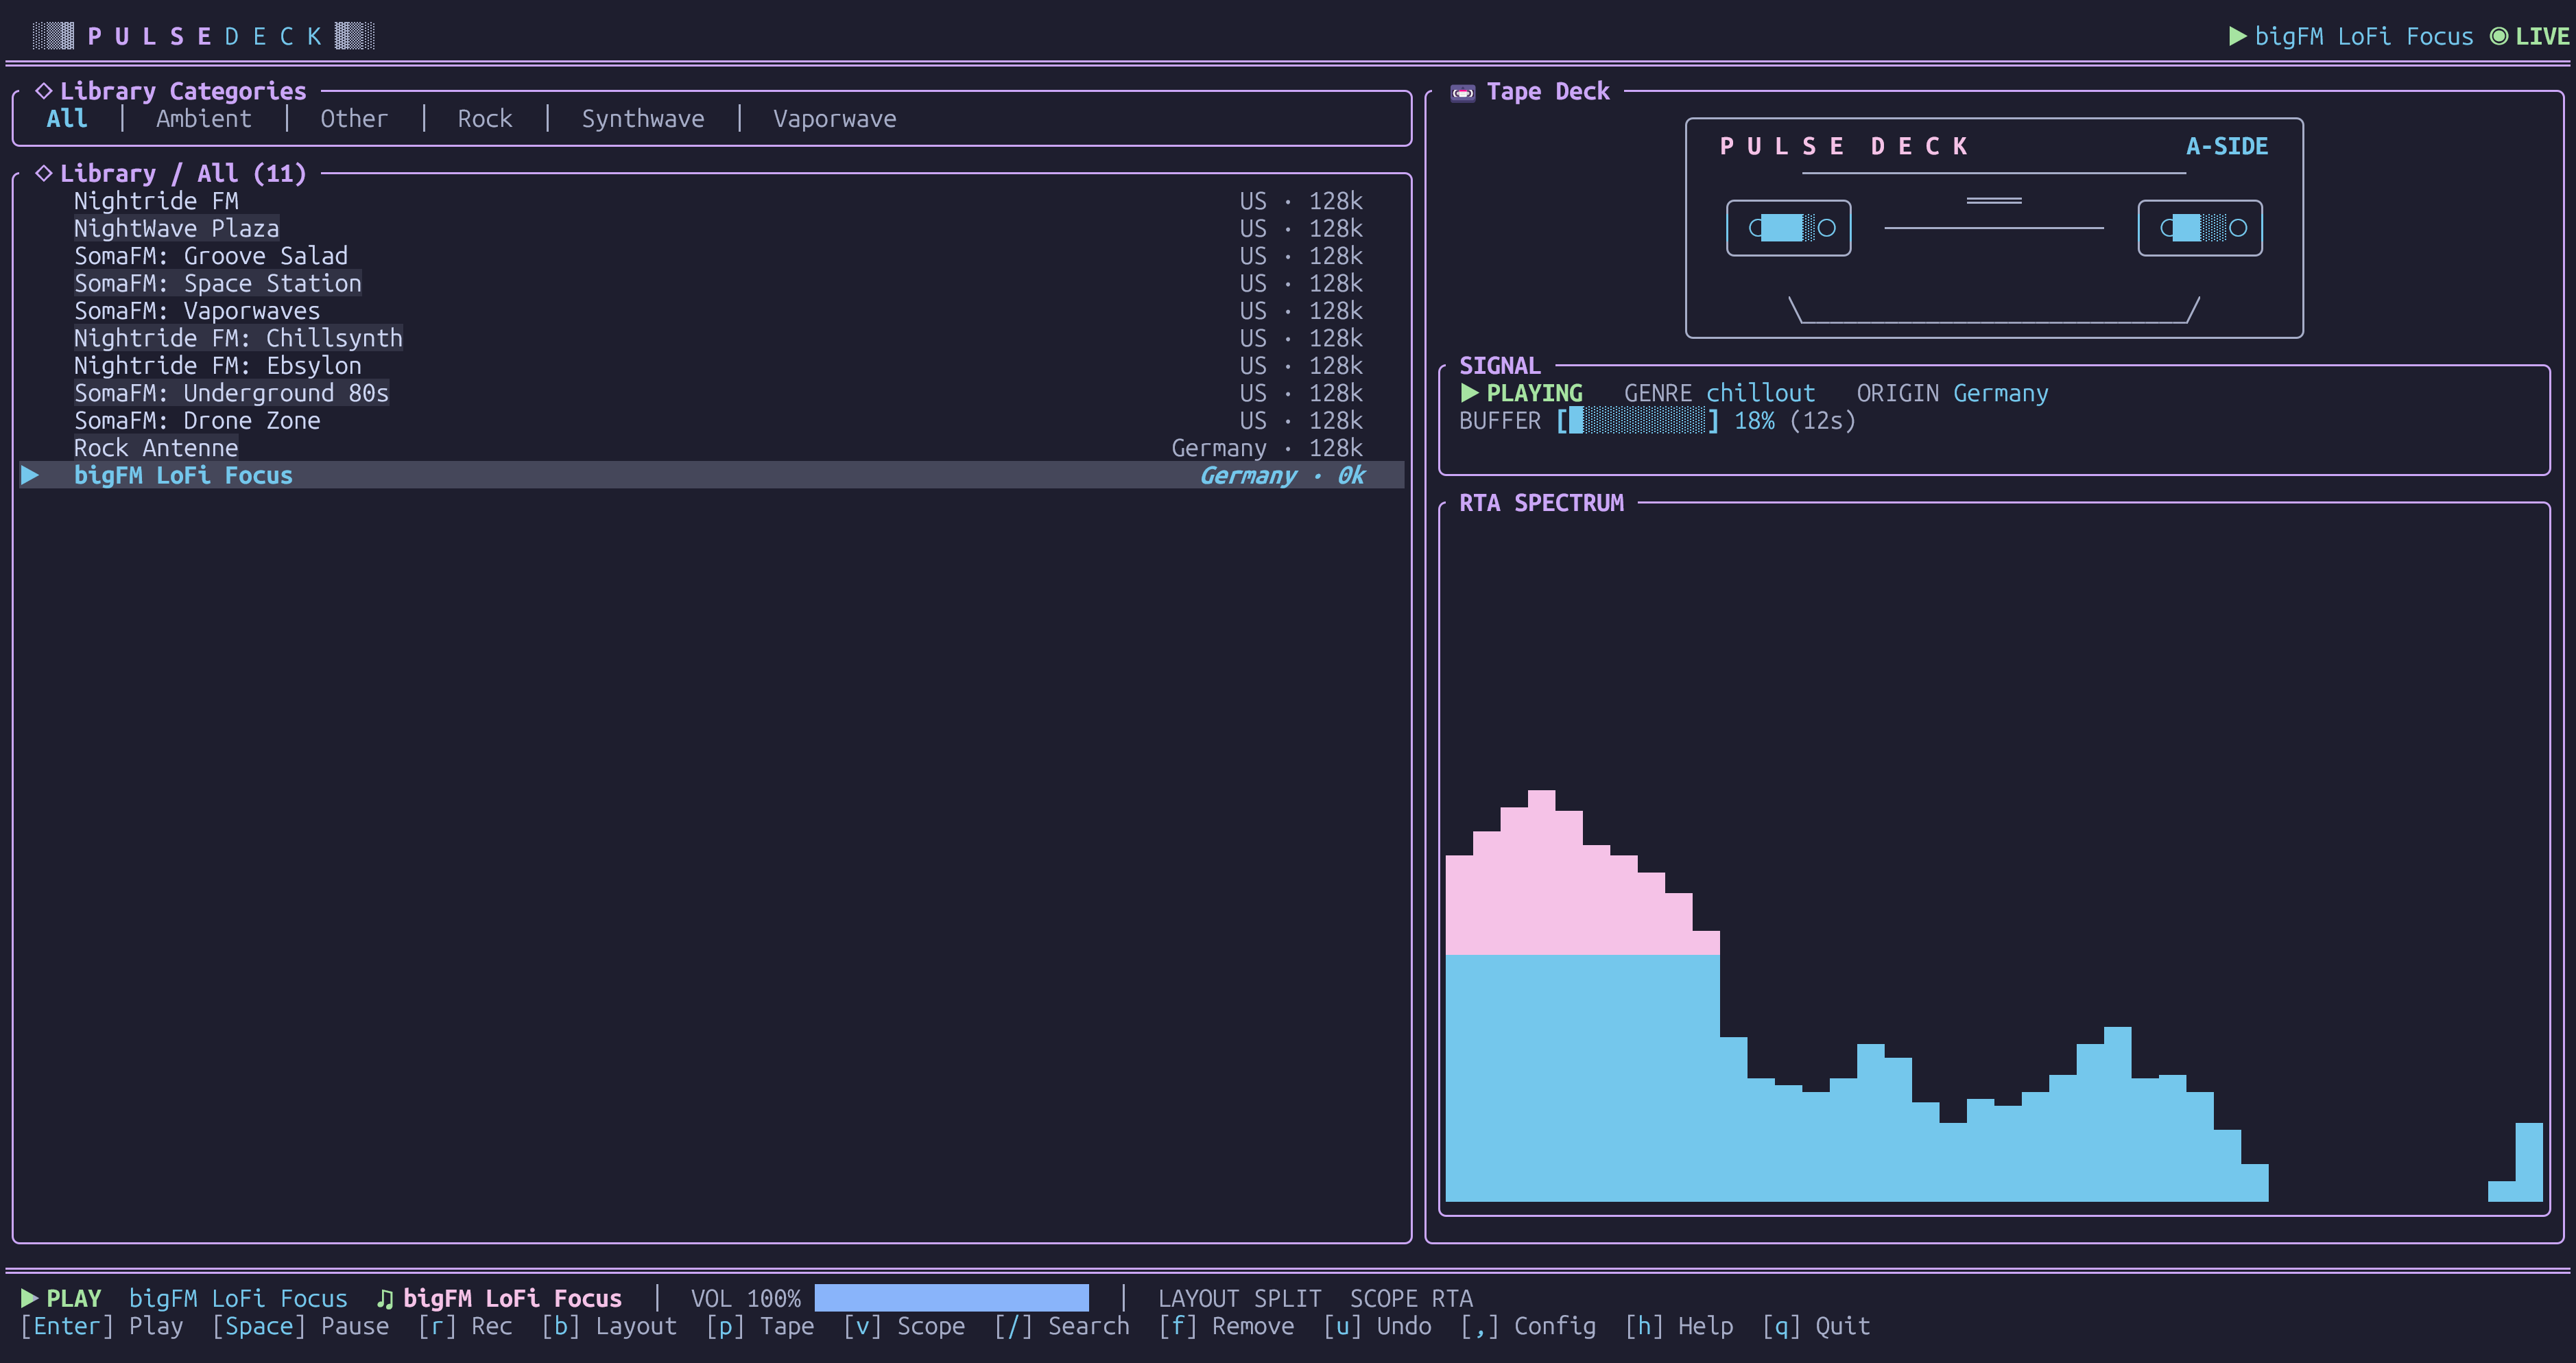
Task: Select SomaFM: Underground 80s station
Action: (712, 393)
